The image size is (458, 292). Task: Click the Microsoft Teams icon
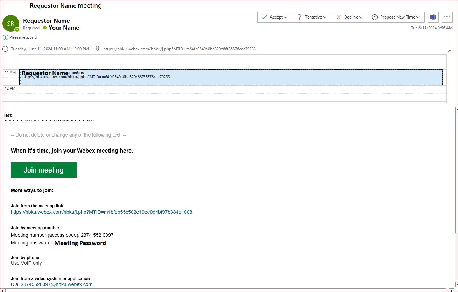click(433, 17)
